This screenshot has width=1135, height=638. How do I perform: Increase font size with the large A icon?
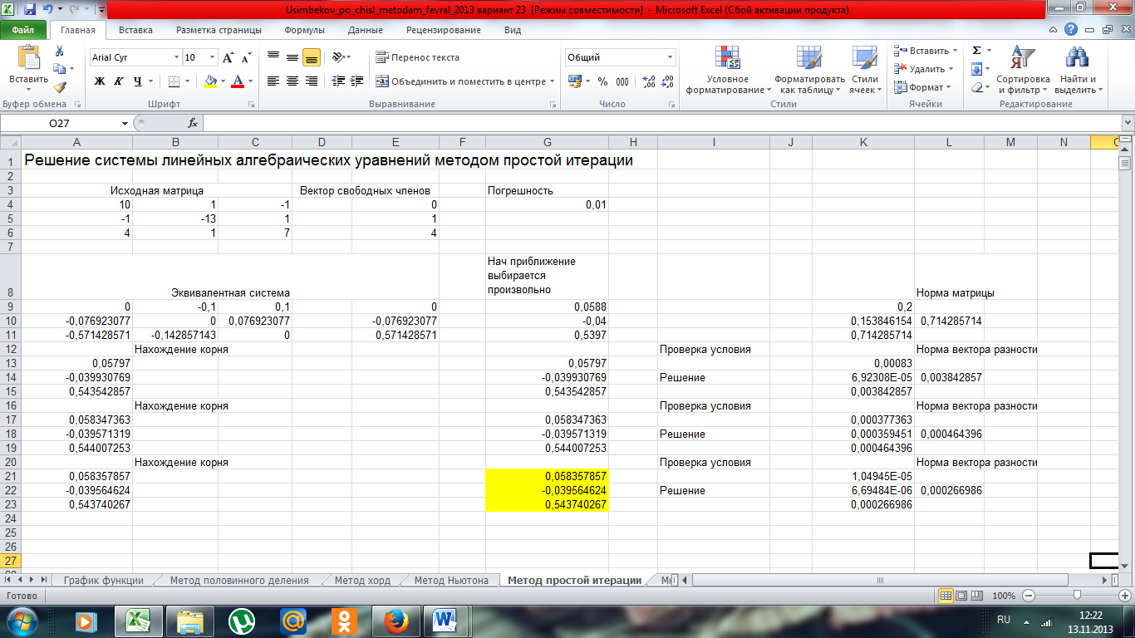pos(228,58)
